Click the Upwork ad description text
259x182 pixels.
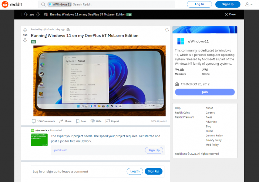coord(105,139)
